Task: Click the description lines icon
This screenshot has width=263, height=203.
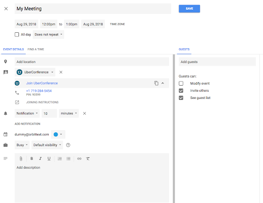Action: pyautogui.click(x=6, y=158)
